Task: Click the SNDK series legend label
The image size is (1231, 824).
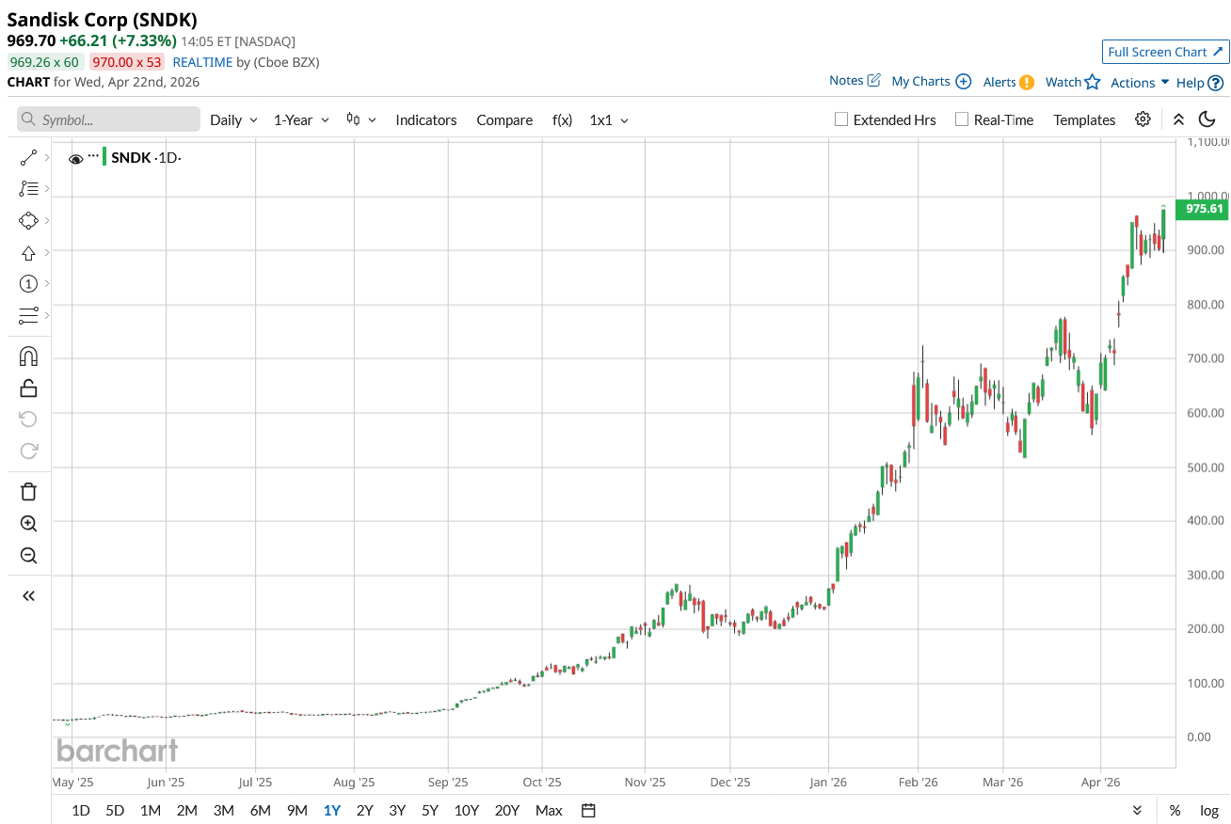Action: pyautogui.click(x=131, y=157)
